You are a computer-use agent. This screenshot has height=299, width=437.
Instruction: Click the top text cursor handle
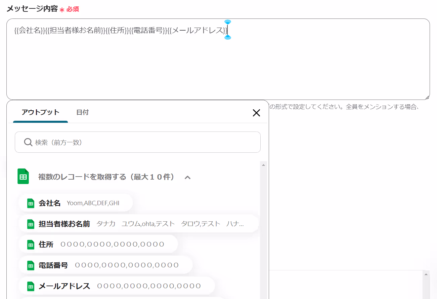pyautogui.click(x=228, y=22)
